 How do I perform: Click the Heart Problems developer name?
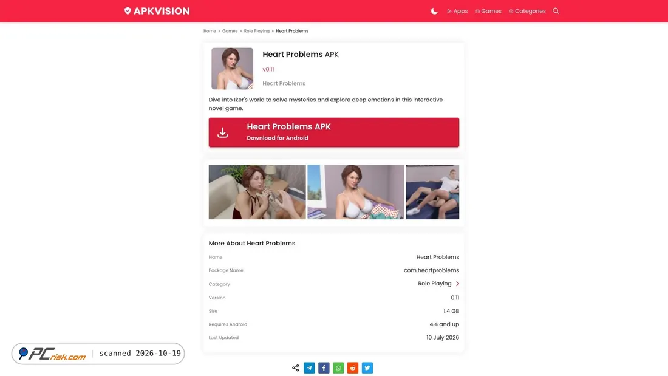284,84
